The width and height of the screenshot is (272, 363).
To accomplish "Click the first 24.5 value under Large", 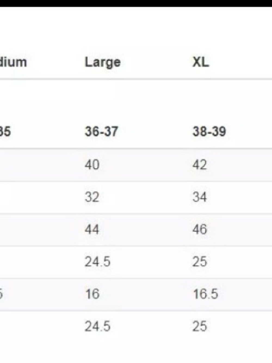I will (97, 262).
